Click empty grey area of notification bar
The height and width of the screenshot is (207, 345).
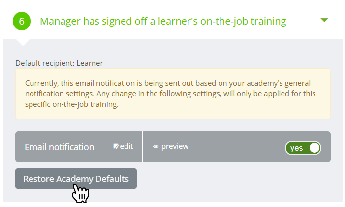[x=241, y=147]
